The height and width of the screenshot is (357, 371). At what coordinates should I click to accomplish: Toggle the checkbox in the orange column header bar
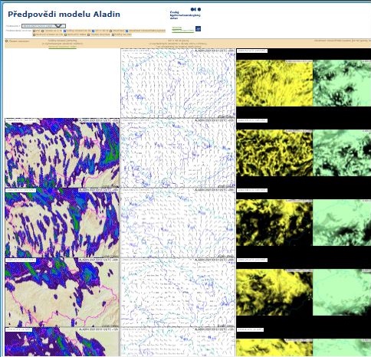coord(6,41)
